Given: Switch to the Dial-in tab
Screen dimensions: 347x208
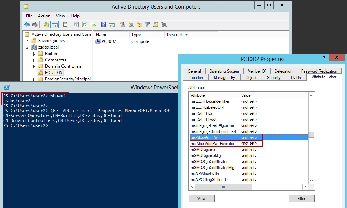Looking at the screenshot, I should point(296,78).
